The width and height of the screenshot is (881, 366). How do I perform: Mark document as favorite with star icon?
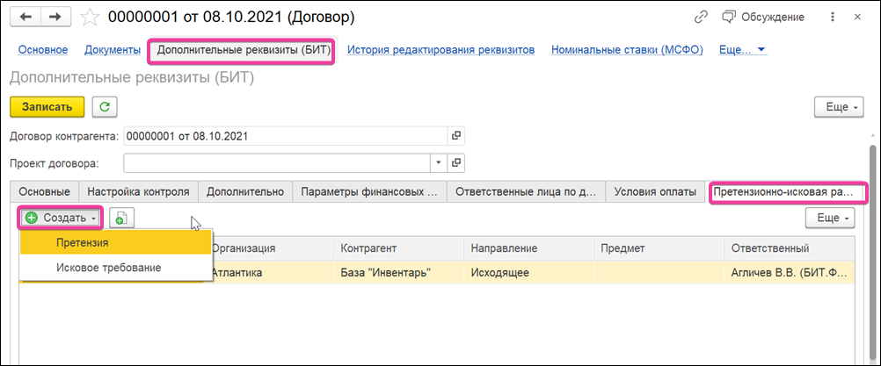(89, 18)
